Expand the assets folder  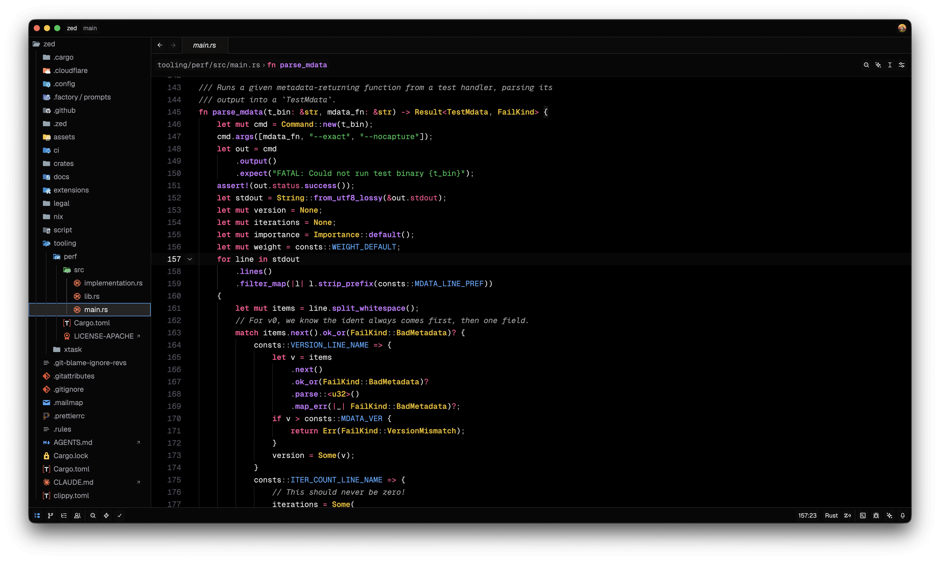[x=90, y=137]
